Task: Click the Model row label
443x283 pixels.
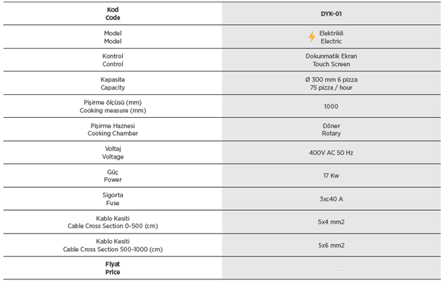Action: coord(113,37)
